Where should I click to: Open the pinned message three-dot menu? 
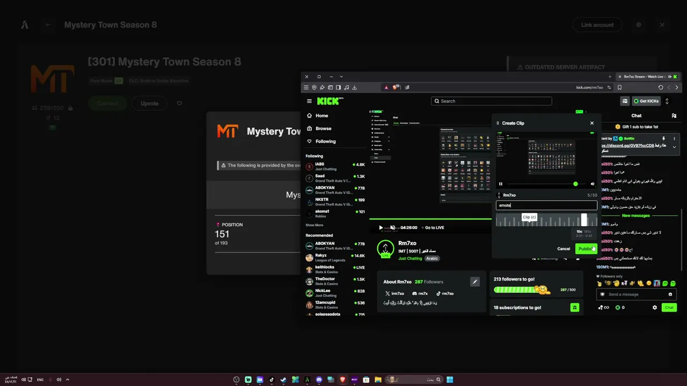(x=675, y=139)
